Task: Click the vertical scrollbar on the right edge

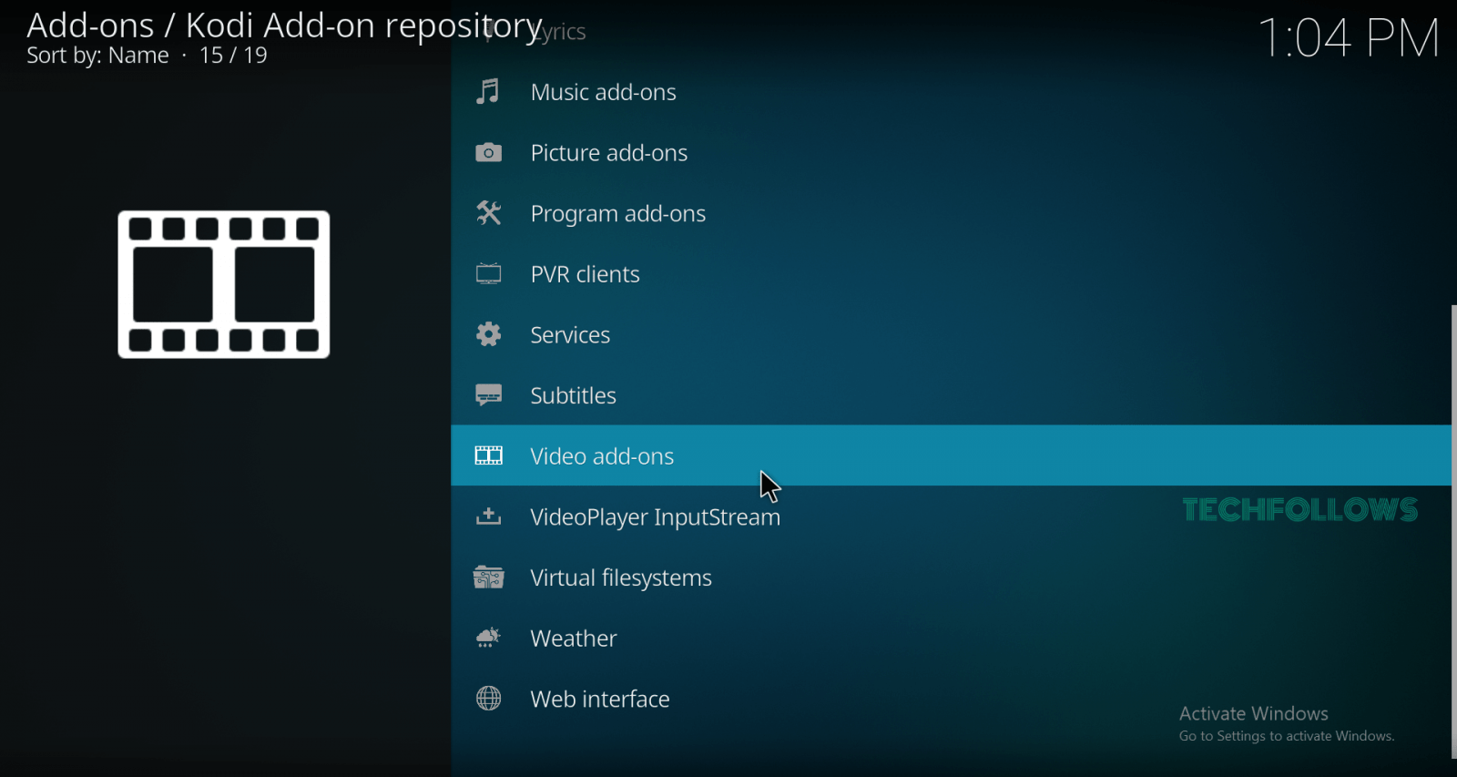Action: tap(1453, 532)
